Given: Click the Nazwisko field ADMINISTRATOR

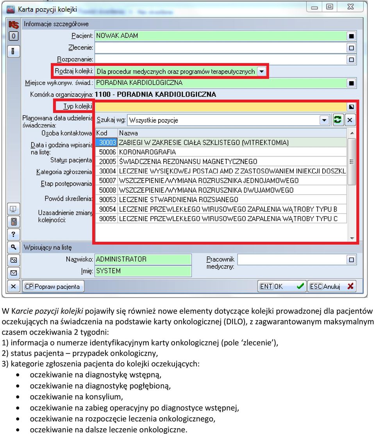Looking at the screenshot, I should click(143, 259).
